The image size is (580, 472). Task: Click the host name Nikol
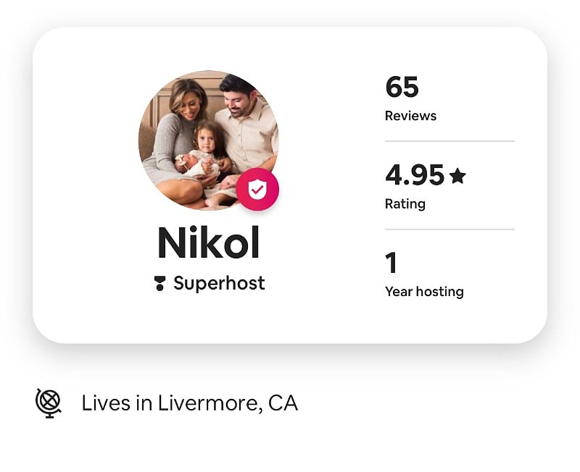tap(209, 243)
